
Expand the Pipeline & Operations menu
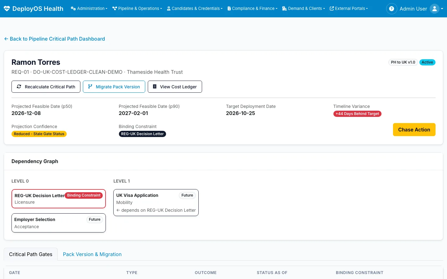(x=137, y=8)
